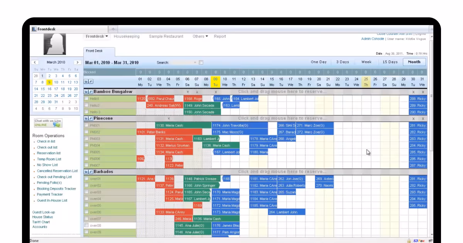Image resolution: width=463 pixels, height=243 pixels.
Task: Click the X under day 07 in Bamboo Bungalow row
Action: click(x=197, y=92)
